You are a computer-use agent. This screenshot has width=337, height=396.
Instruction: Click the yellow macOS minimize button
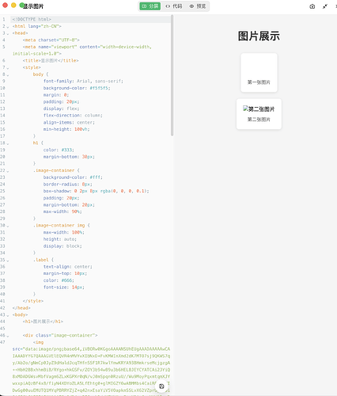tap(13, 5)
